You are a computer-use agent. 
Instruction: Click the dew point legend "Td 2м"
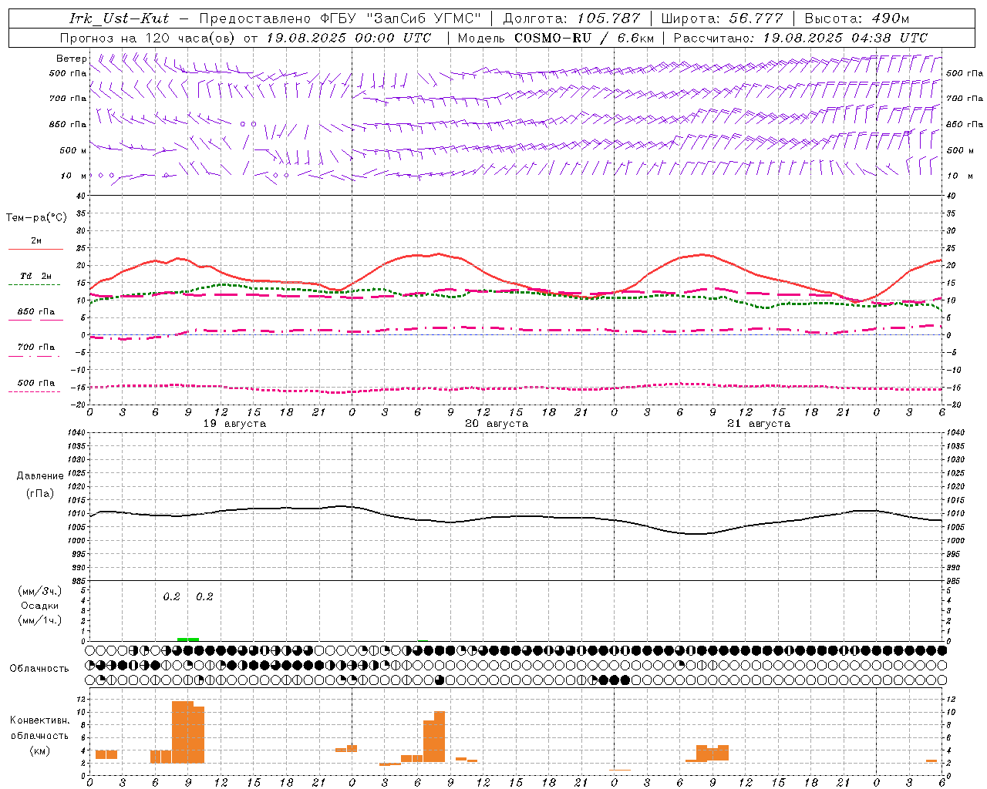tap(35, 276)
